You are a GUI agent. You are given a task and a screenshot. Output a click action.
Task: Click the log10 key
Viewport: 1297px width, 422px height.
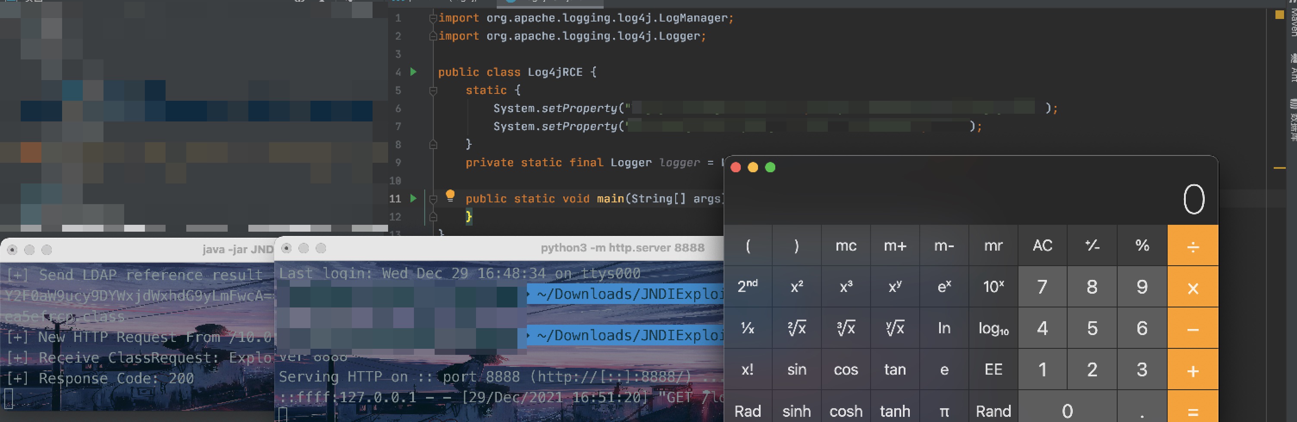(x=993, y=328)
